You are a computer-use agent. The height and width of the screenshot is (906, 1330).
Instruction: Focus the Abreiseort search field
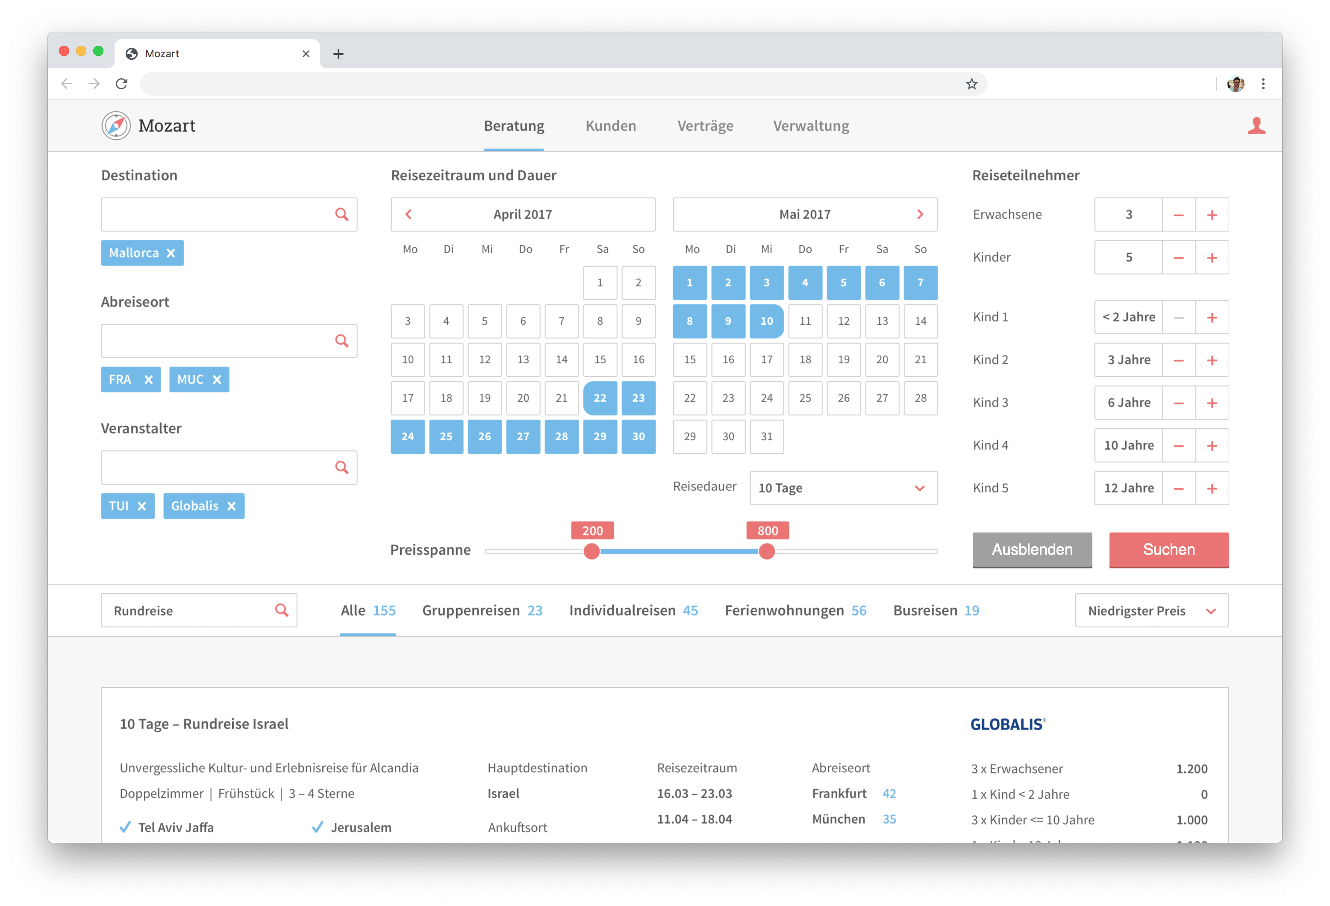tap(229, 341)
